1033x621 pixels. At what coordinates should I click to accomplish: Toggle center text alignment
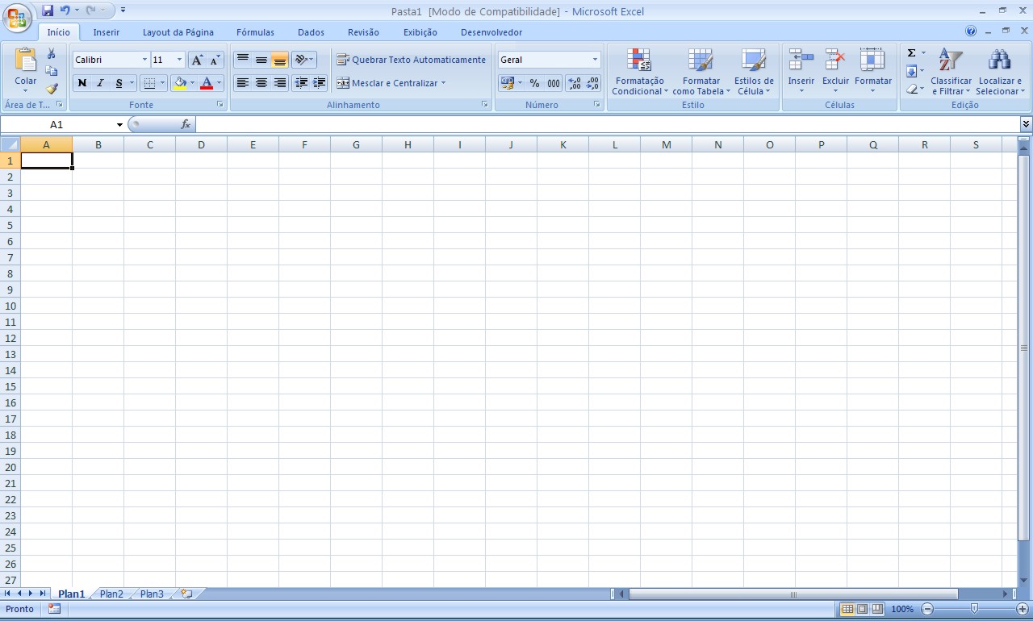(x=260, y=82)
